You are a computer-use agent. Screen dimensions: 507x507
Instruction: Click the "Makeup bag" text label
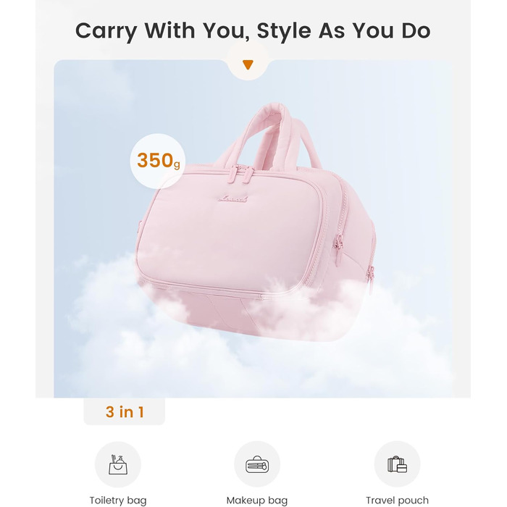257,500
